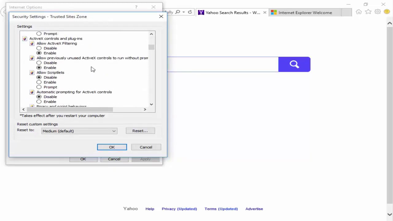Click the Yahoo footer text

130,209
